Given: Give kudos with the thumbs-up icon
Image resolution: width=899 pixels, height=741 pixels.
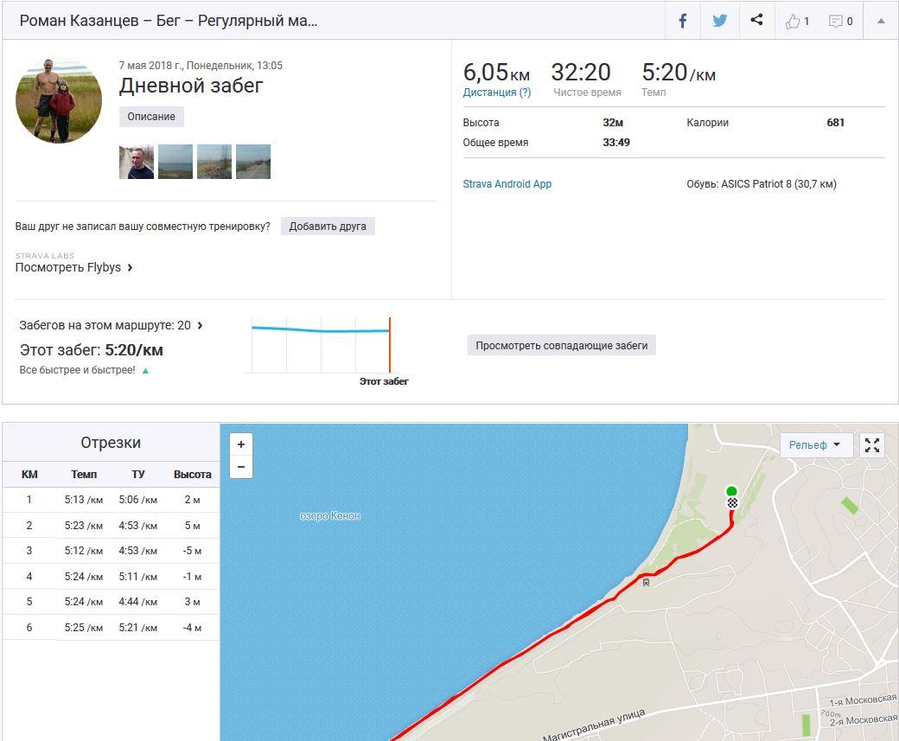Looking at the screenshot, I should 796,21.
